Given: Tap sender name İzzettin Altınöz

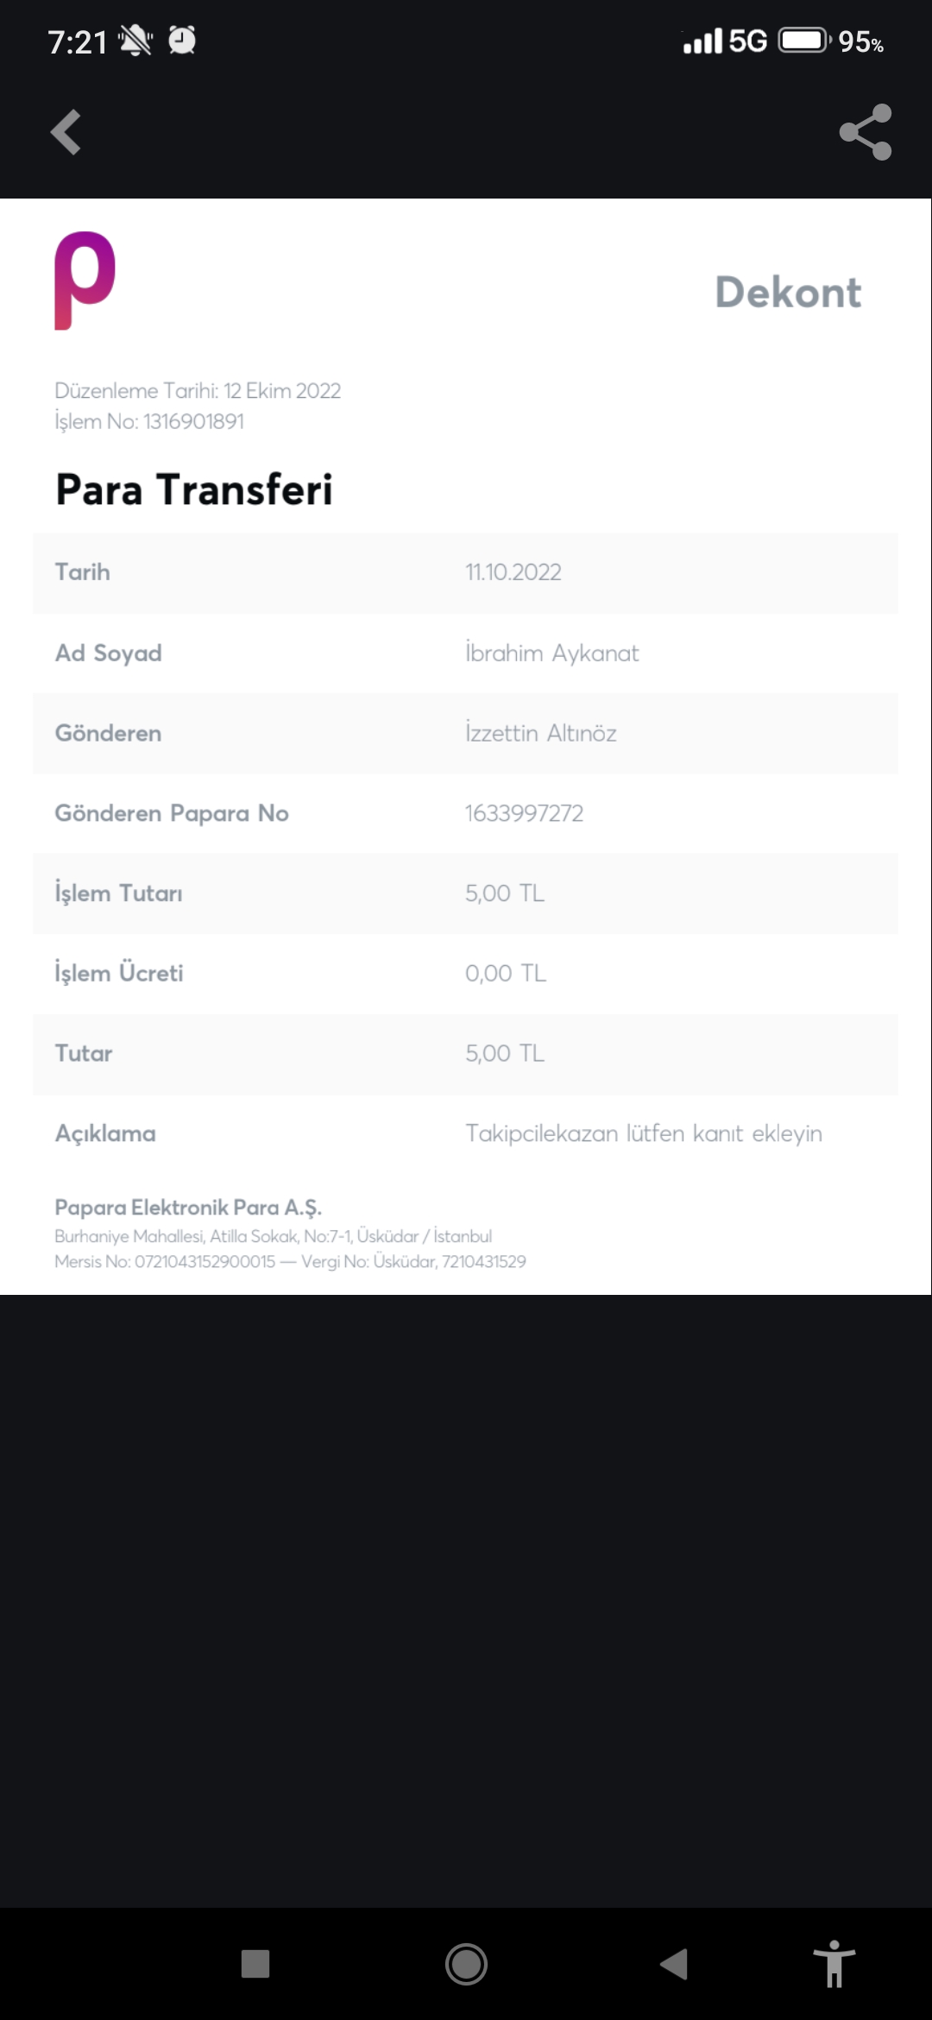Looking at the screenshot, I should click(540, 733).
